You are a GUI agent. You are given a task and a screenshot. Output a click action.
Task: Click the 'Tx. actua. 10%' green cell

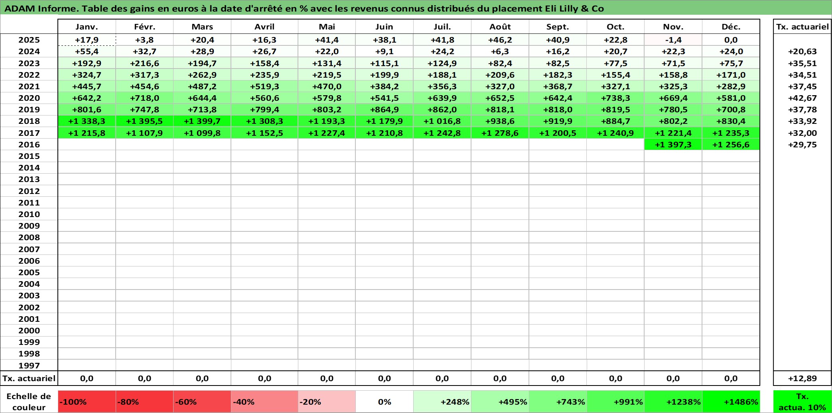click(x=802, y=401)
